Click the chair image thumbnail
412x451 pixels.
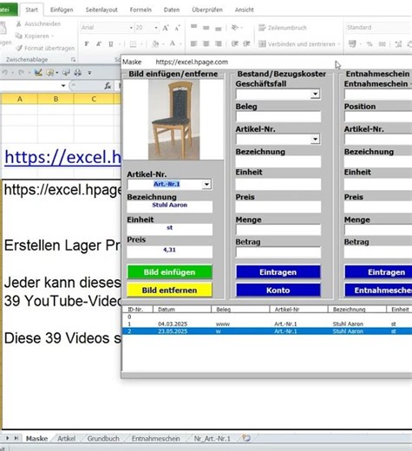click(x=173, y=120)
